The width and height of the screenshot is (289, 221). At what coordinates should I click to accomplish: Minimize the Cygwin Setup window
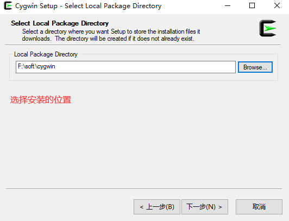coord(228,6)
